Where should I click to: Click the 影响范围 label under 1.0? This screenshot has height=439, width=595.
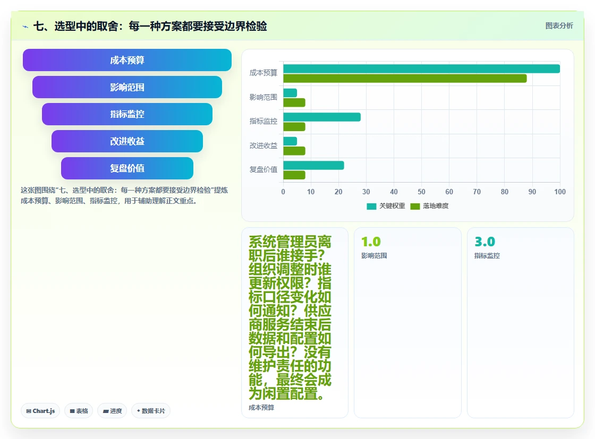(x=374, y=256)
